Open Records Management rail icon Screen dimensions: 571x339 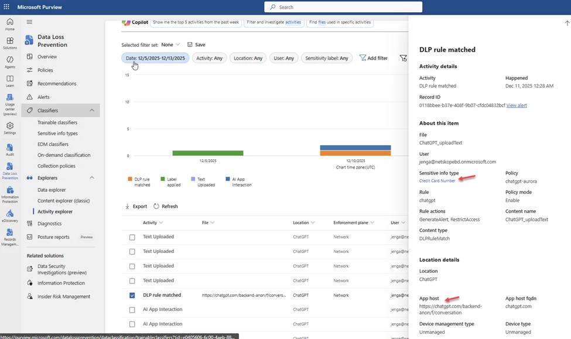(10, 232)
